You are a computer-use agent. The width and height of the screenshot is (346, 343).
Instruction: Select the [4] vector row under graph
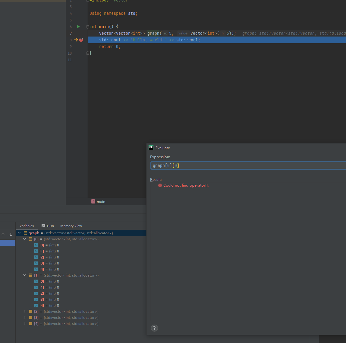[81, 324]
